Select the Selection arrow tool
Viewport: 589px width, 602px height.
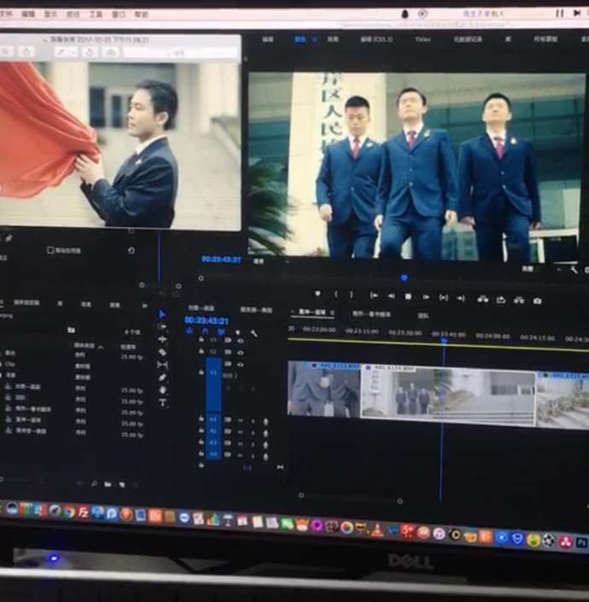pyautogui.click(x=162, y=314)
